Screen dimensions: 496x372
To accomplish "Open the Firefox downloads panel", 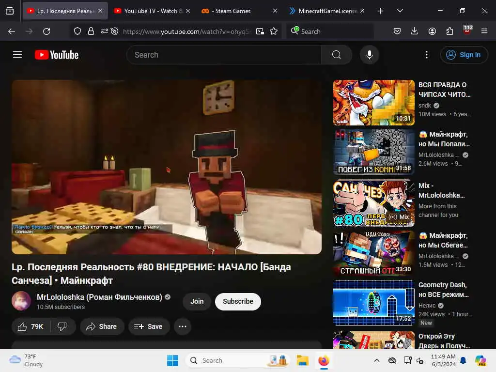I will (x=415, y=31).
